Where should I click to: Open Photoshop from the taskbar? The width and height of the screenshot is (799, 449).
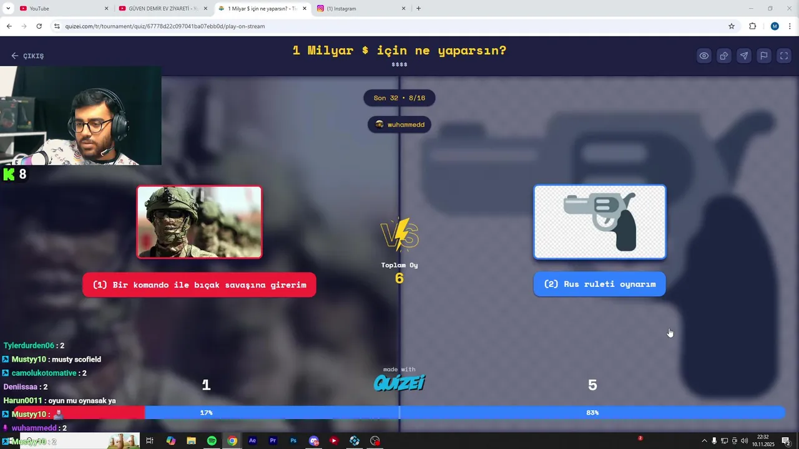click(293, 441)
